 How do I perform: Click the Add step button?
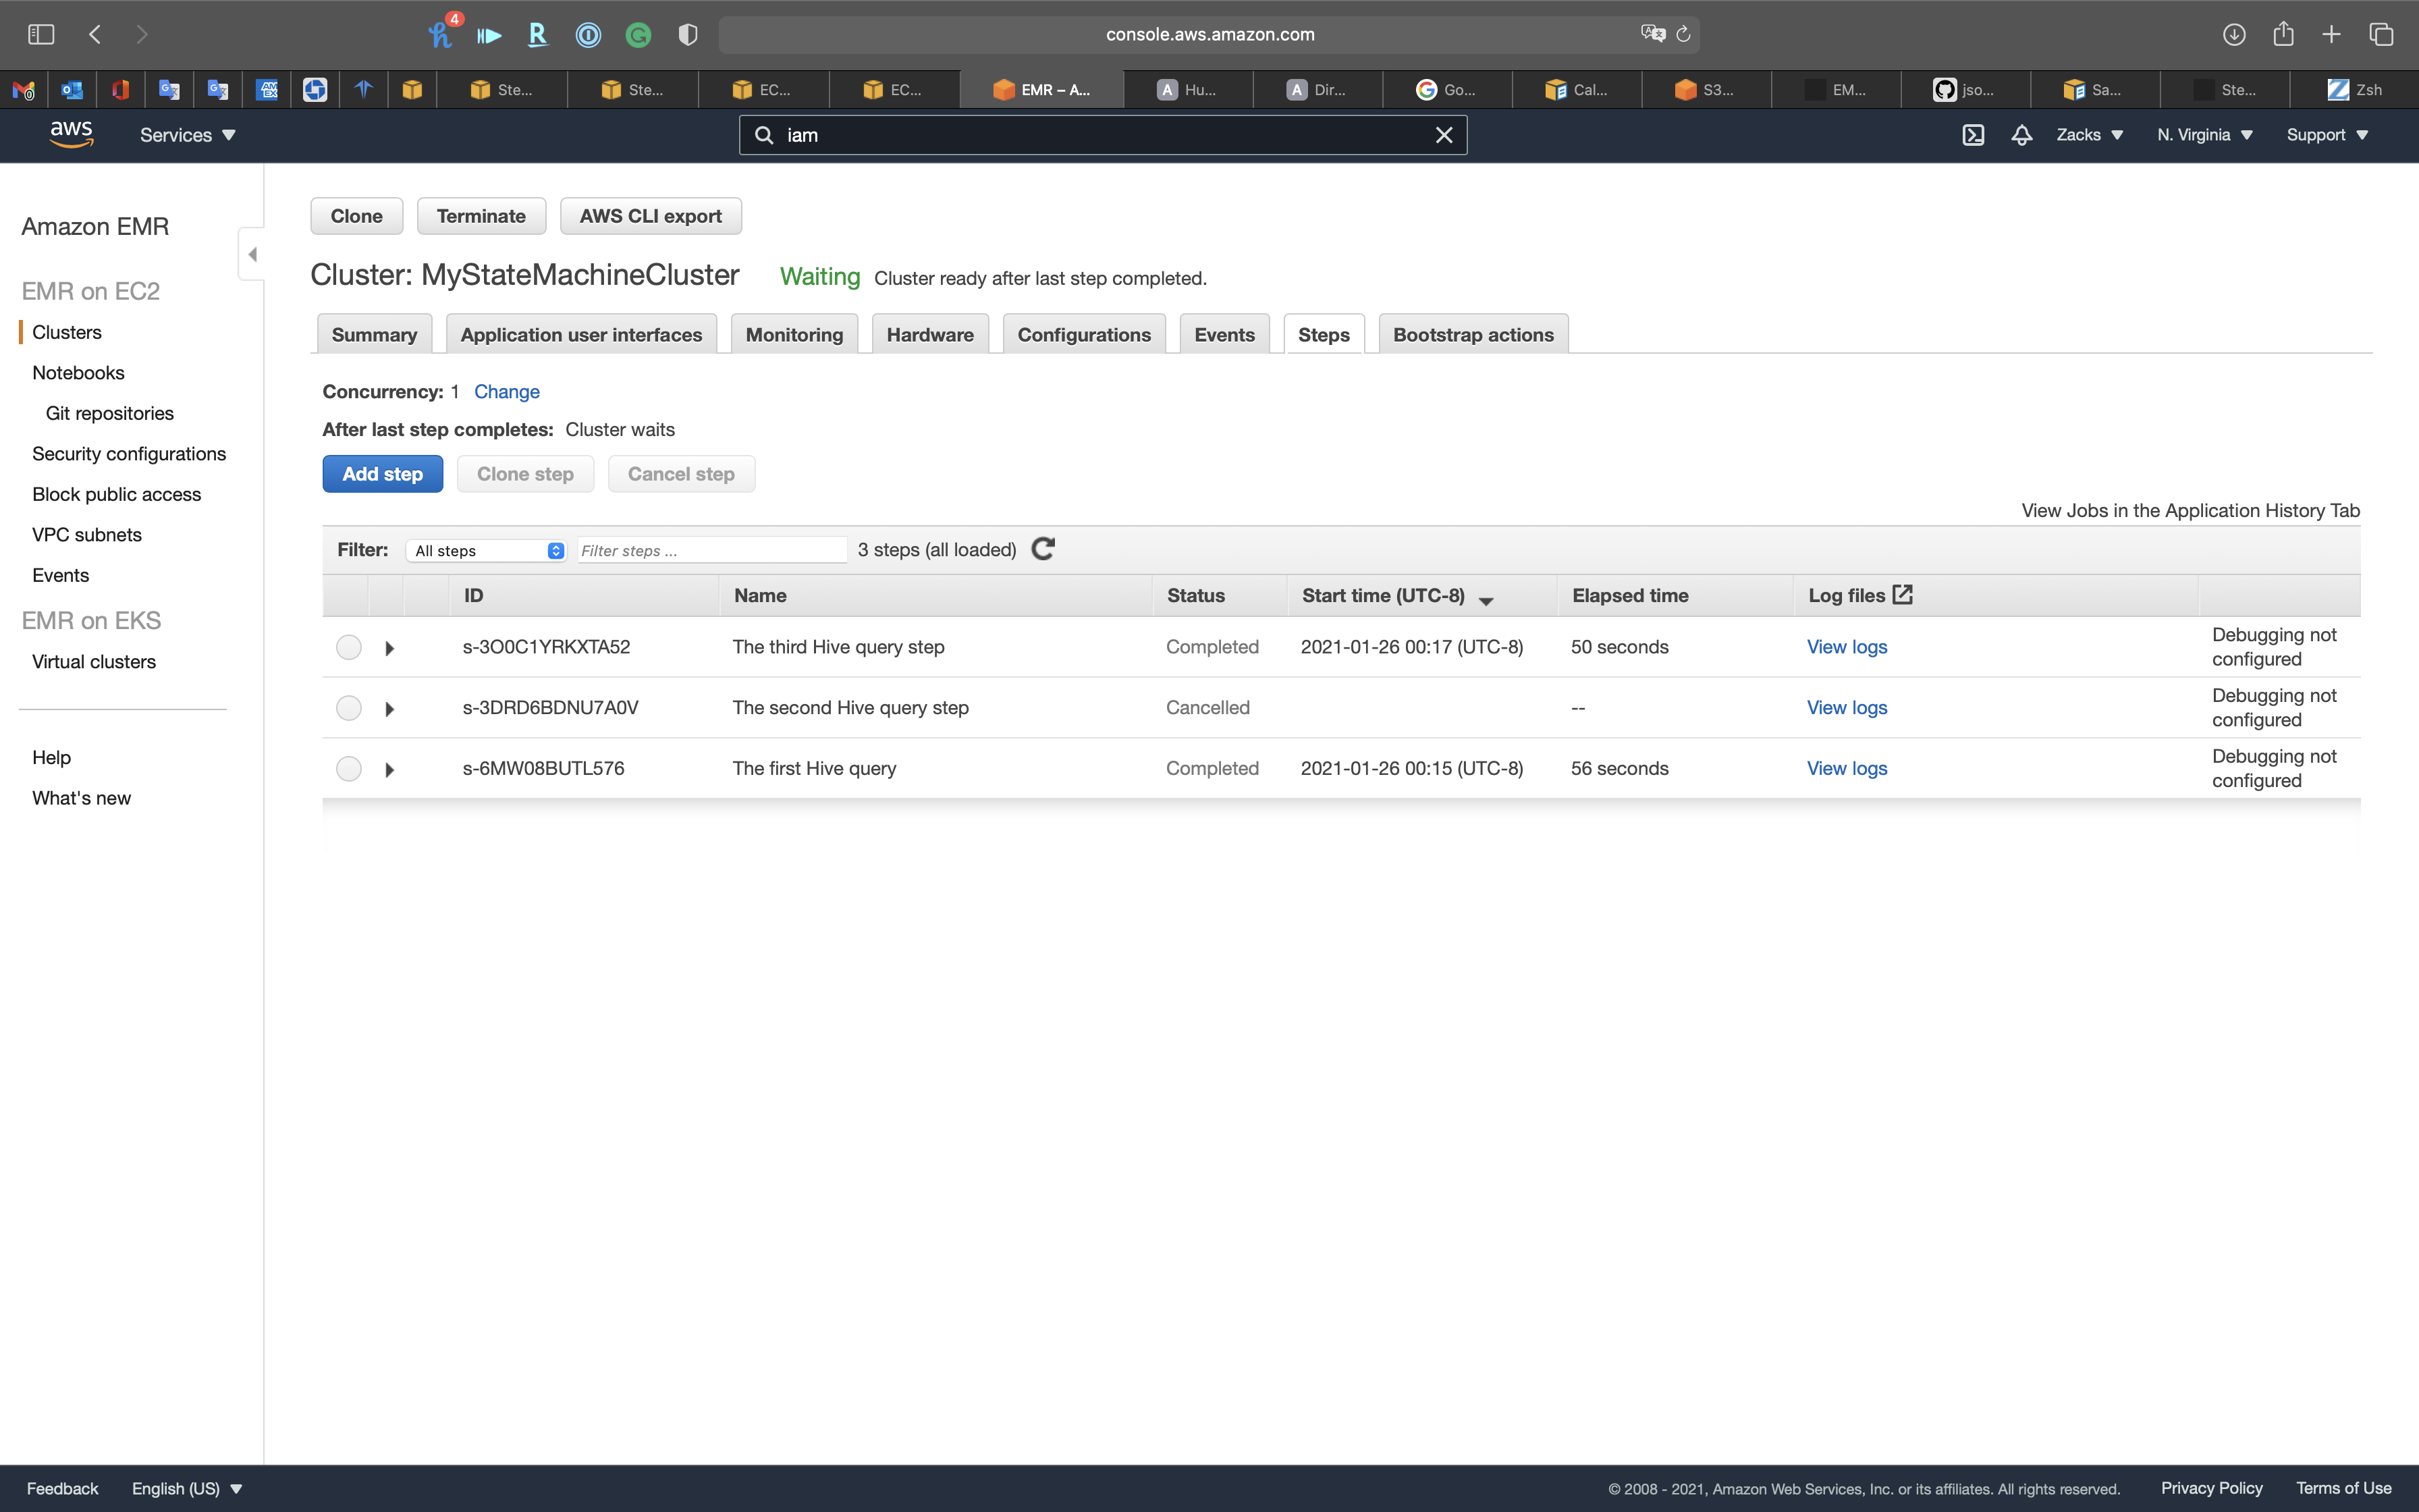point(382,474)
